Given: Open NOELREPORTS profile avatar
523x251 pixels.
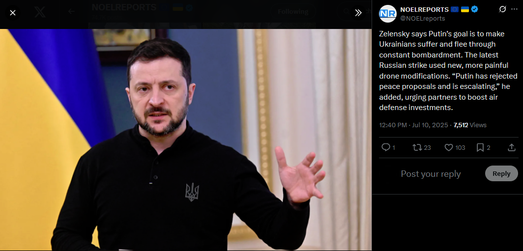Looking at the screenshot, I should [387, 14].
